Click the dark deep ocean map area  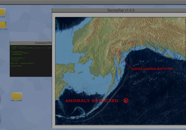154,100
